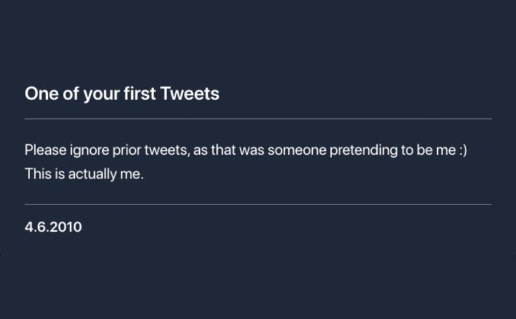Click the smiley ":)" in the tweet
Image resolution: width=516 pixels, height=319 pixels.
(x=462, y=151)
